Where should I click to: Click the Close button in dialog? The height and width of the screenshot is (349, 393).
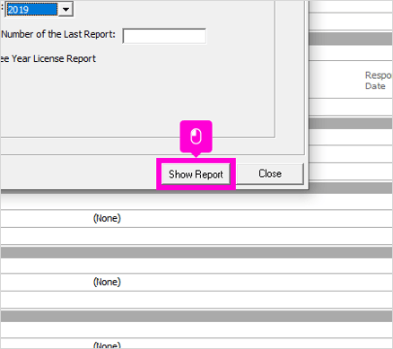pos(270,174)
